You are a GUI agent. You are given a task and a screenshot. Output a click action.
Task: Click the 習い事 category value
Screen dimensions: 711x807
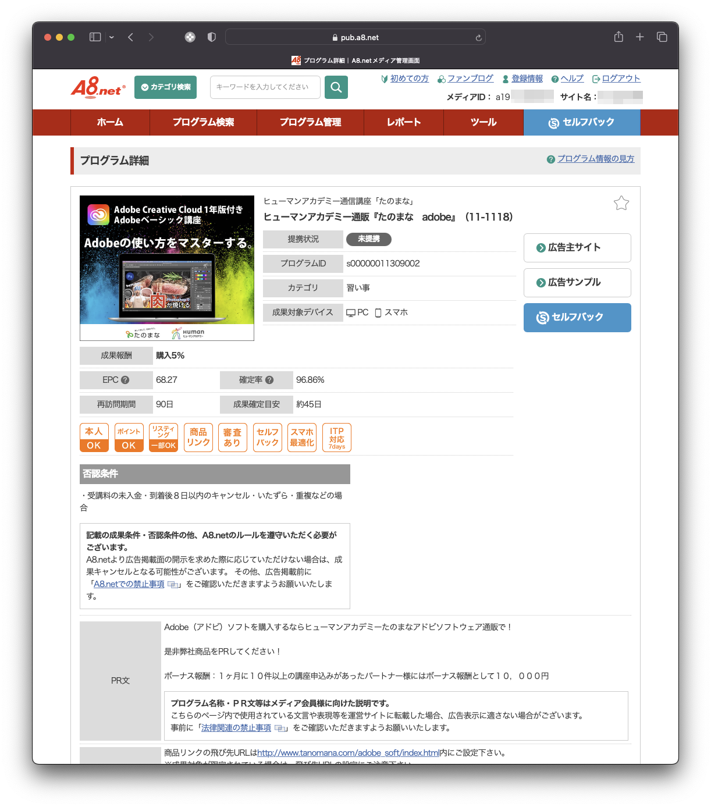click(358, 288)
